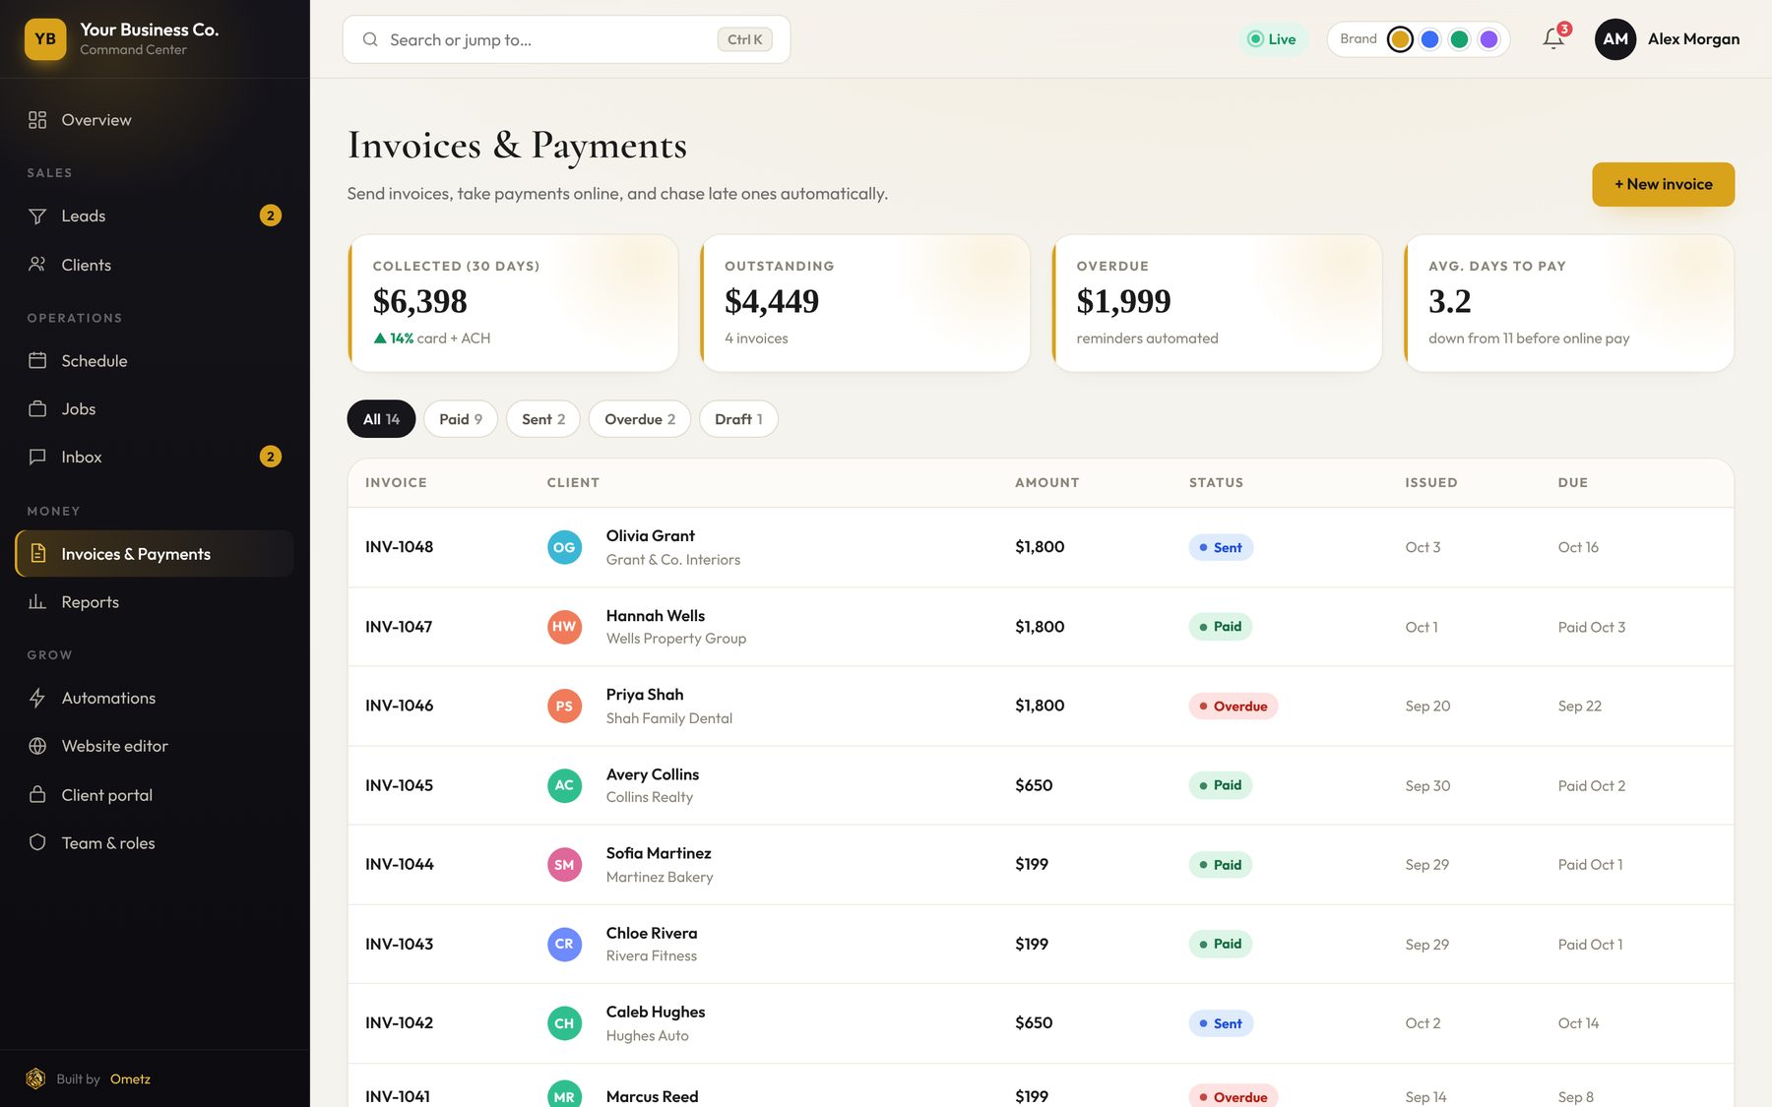1772x1107 pixels.
Task: Open the Schedule calendar icon
Action: [37, 360]
